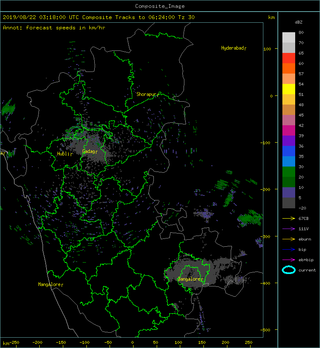320x348 pixels.
Task: Click the Hyderabad city label
Action: point(234,48)
